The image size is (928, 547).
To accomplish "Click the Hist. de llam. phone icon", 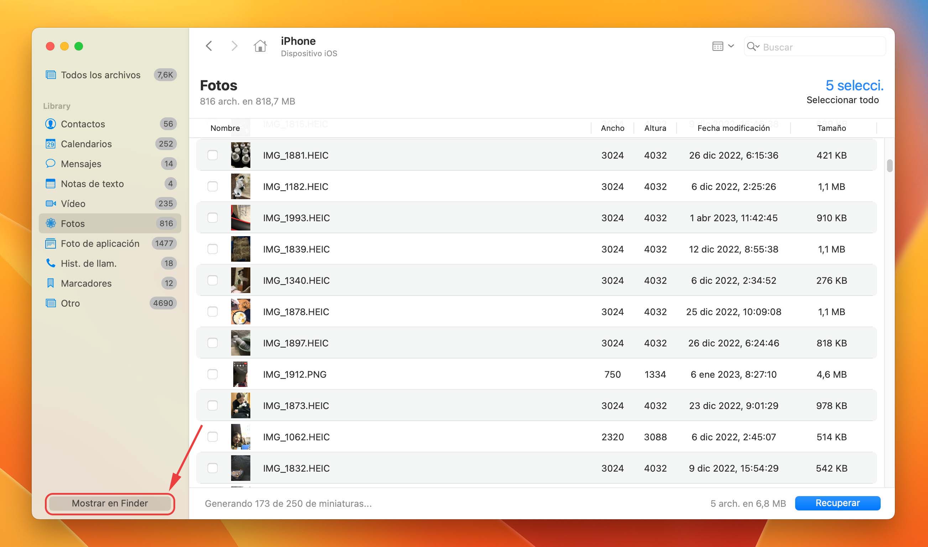I will click(51, 263).
